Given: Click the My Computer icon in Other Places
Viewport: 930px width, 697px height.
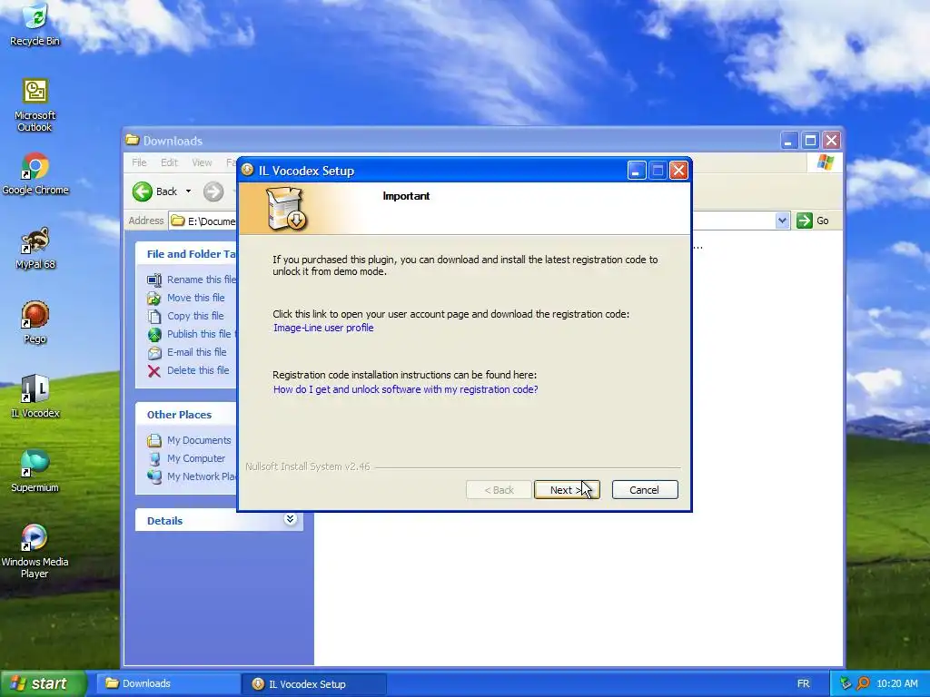Looking at the screenshot, I should coord(154,458).
